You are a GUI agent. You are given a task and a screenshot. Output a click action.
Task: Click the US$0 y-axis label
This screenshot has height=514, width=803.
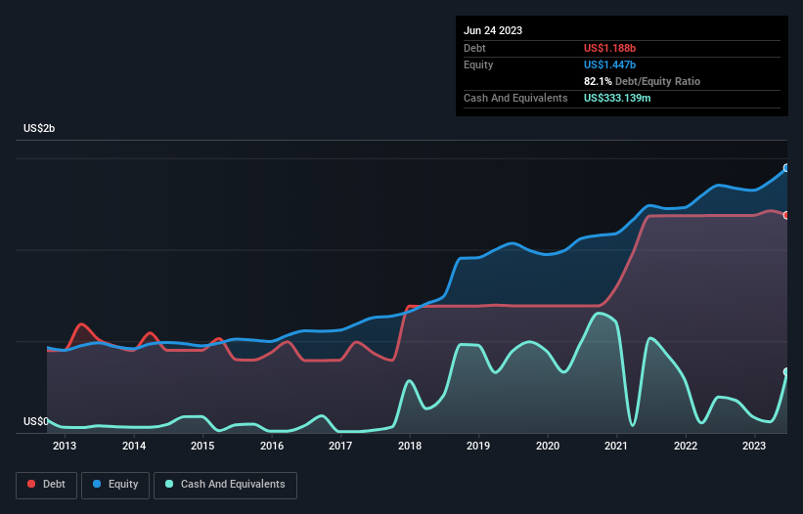(x=36, y=422)
